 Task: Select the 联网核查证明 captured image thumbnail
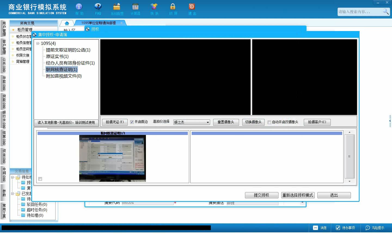112,158
